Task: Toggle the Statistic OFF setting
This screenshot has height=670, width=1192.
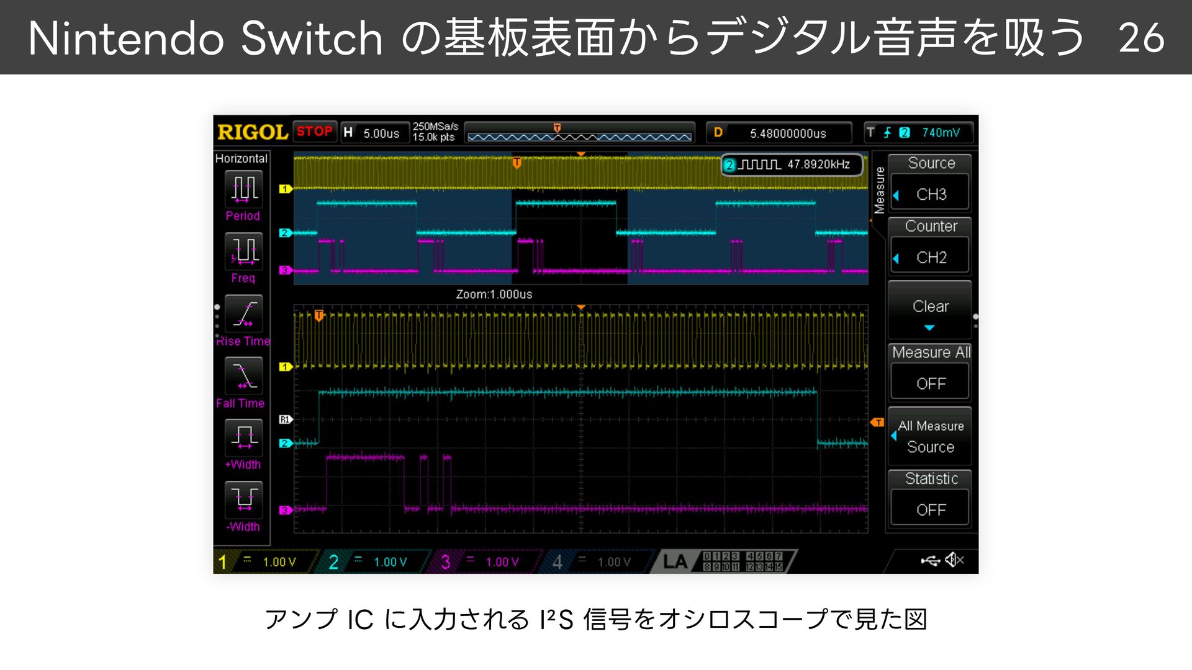Action: click(x=930, y=509)
